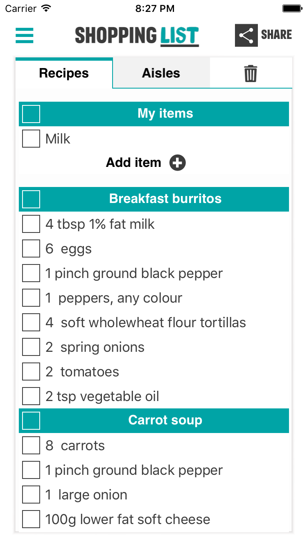Image resolution: width=307 pixels, height=547 pixels.
Task: Check the Milk item checkbox
Action: pos(31,139)
